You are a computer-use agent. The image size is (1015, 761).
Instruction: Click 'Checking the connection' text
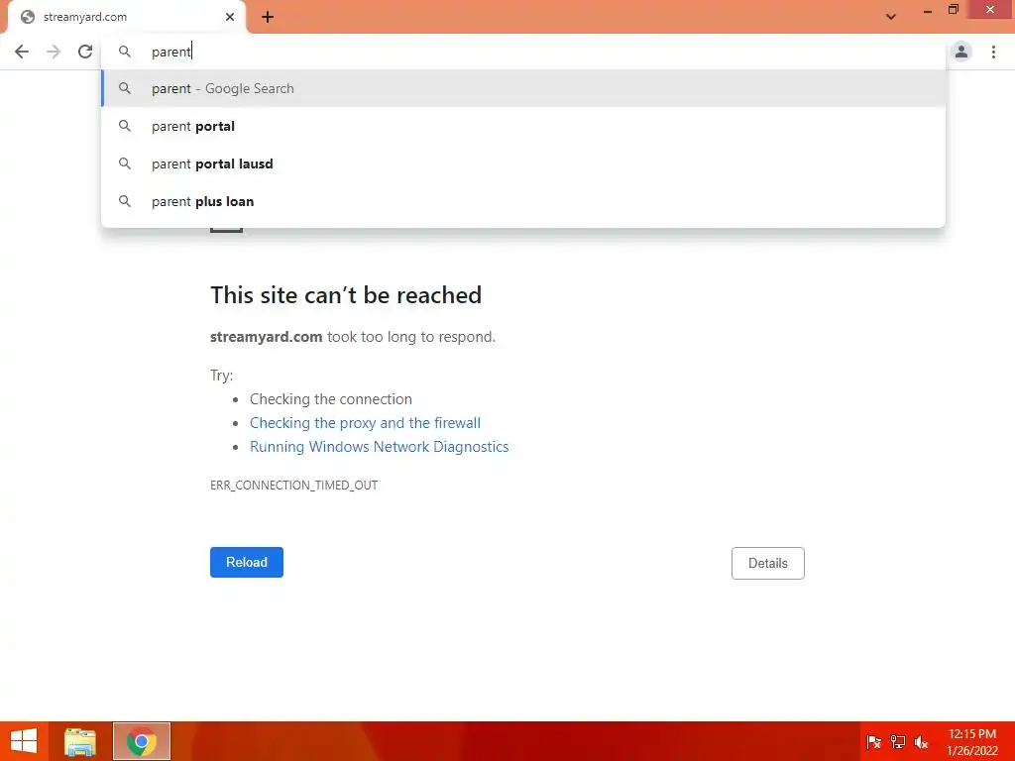tap(331, 399)
